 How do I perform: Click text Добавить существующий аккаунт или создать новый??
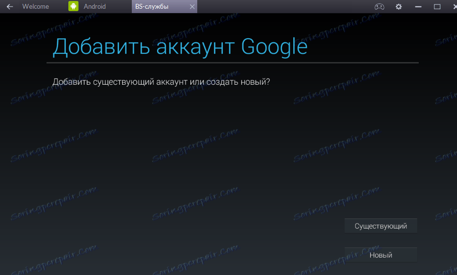161,82
